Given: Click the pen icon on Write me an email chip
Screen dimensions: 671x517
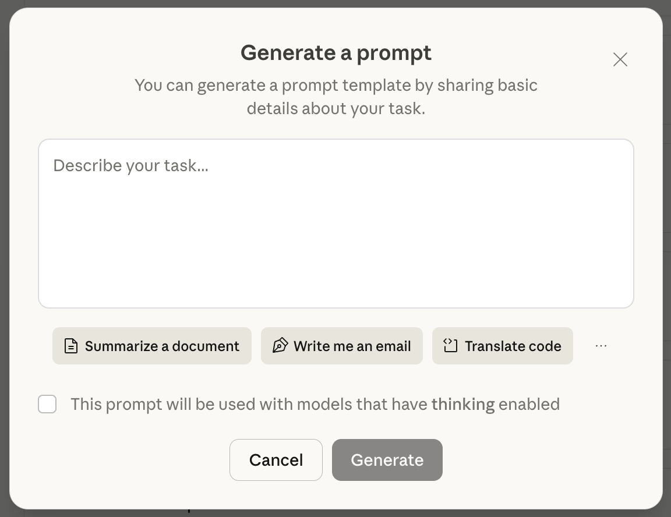Looking at the screenshot, I should coord(280,346).
